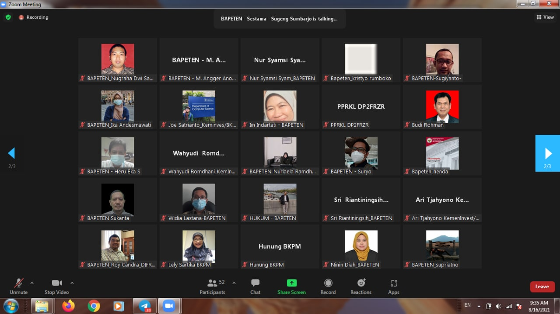
Task: Open the Reactions menu
Action: coord(361,283)
